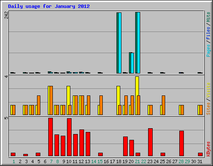Select green day 8 label on x-axis

pyautogui.click(x=57, y=161)
